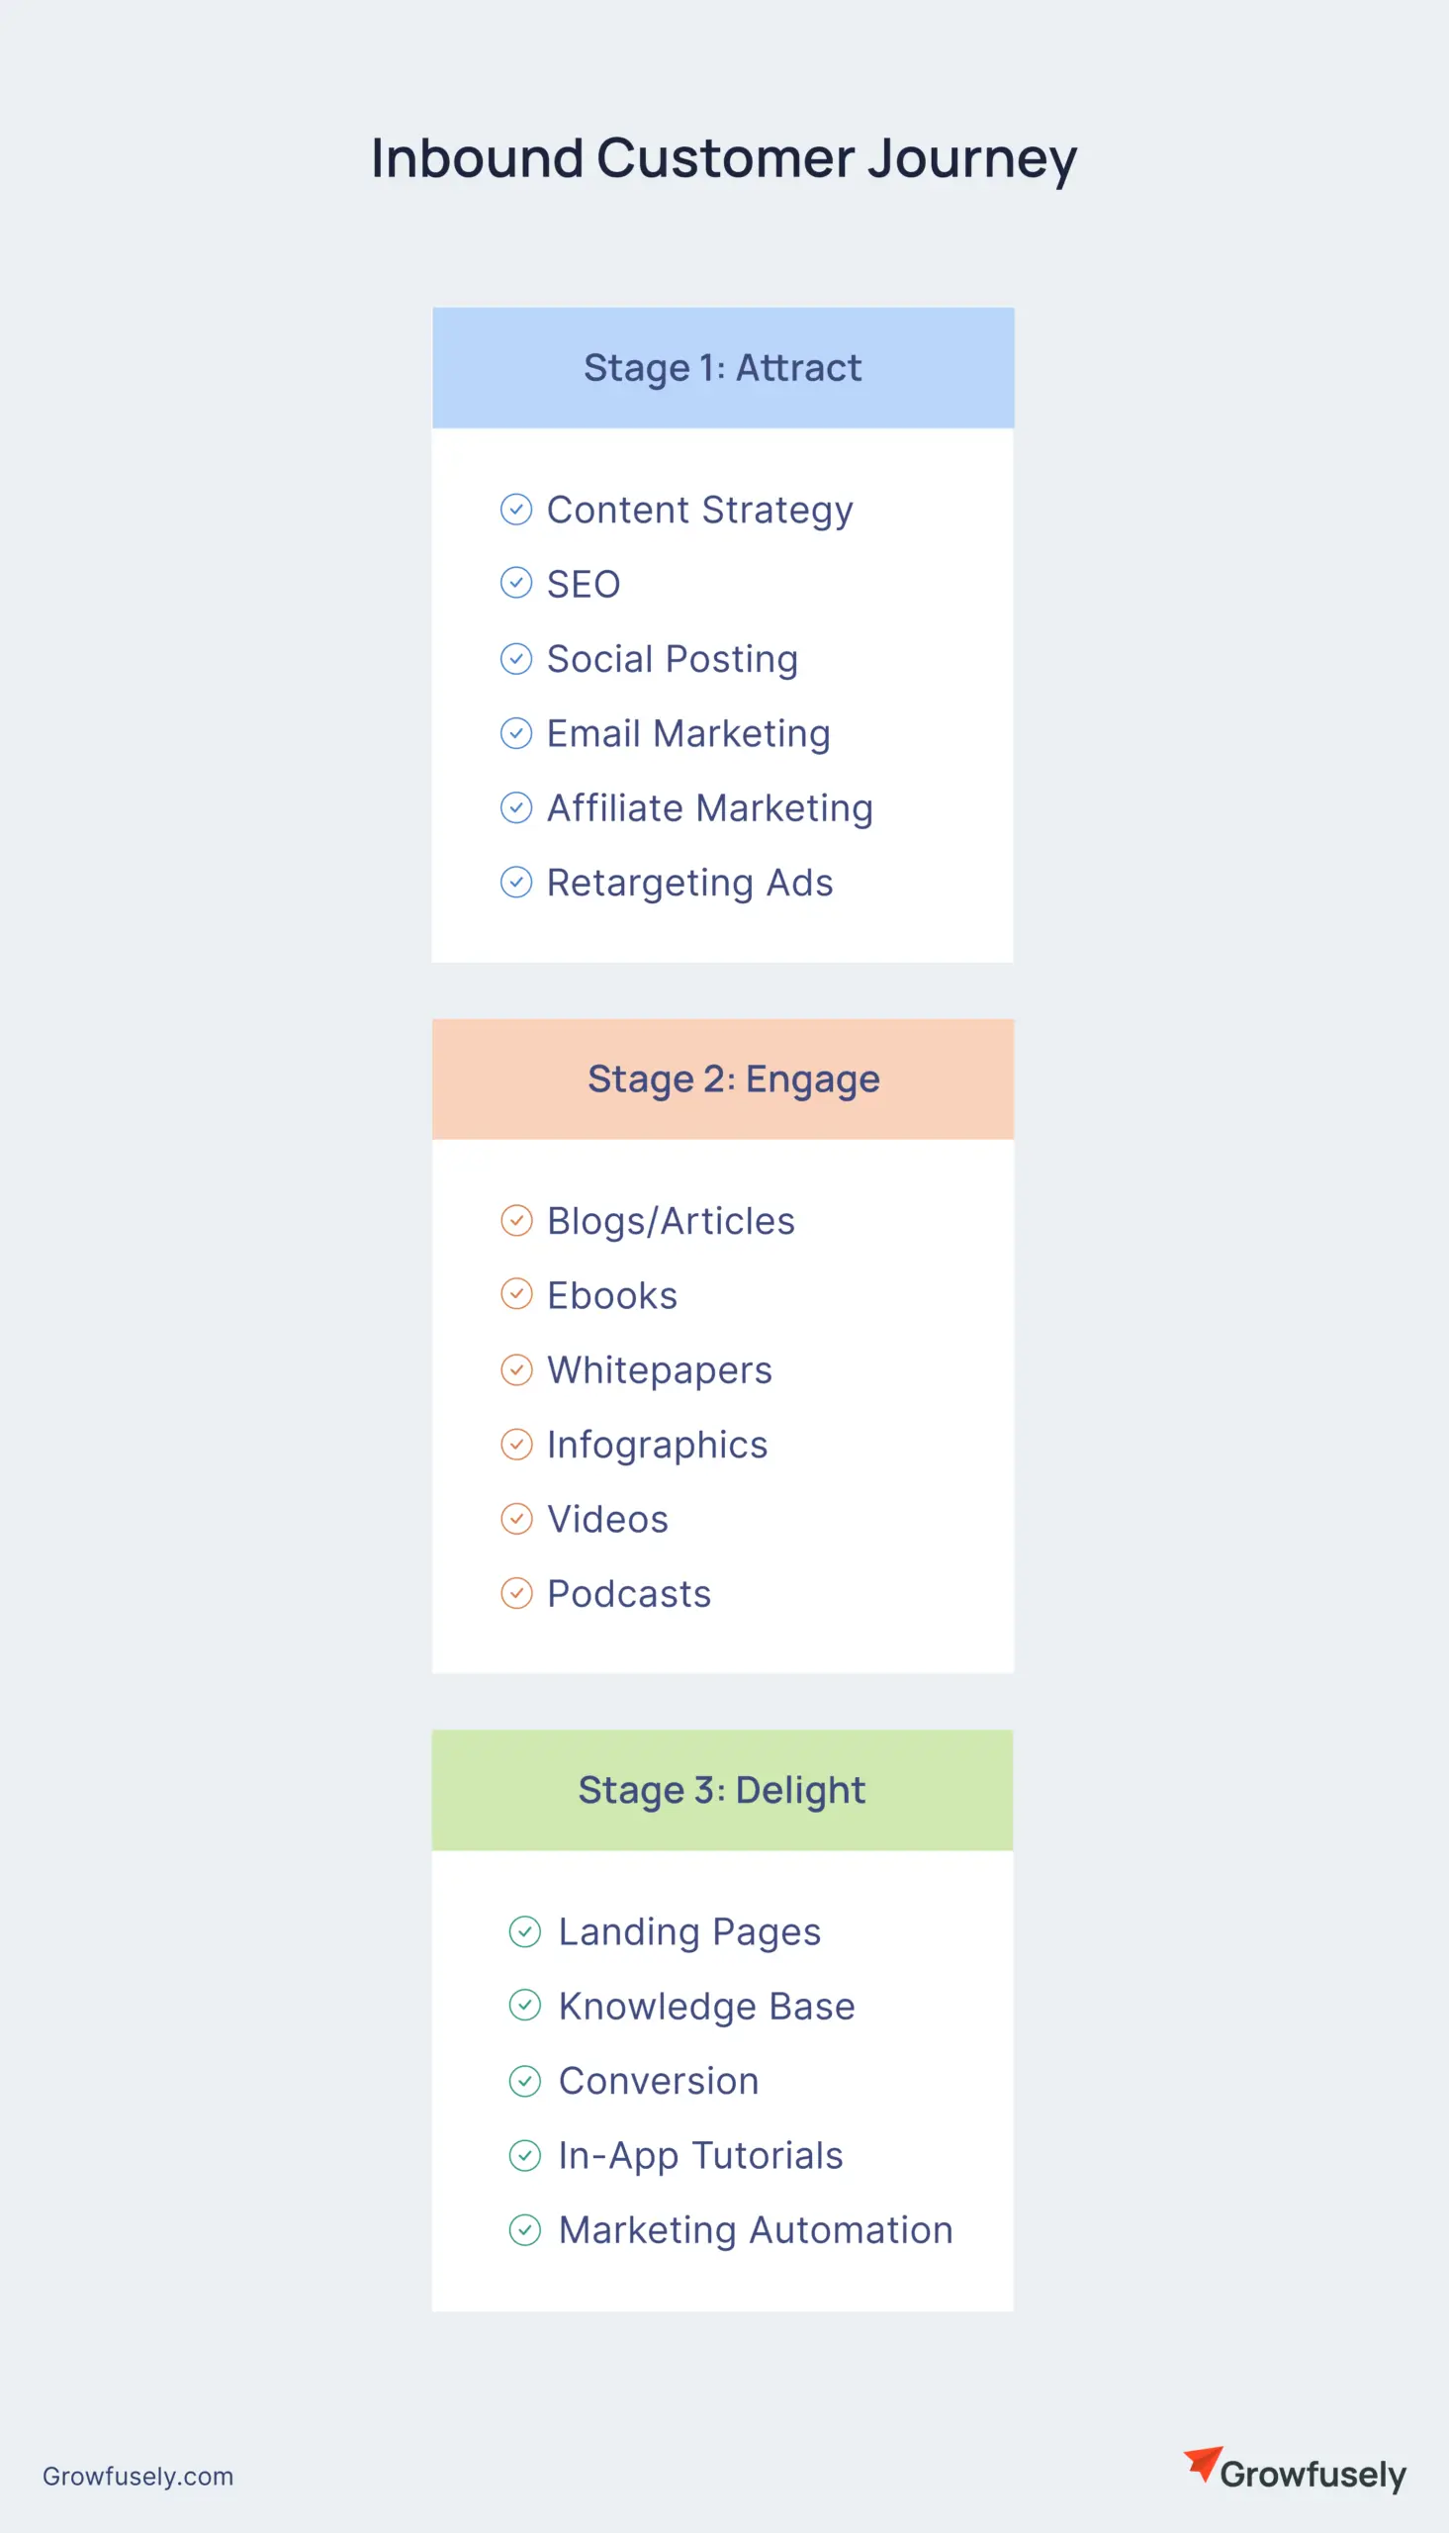Click the orange check icon beside Blogs/Articles
The image size is (1449, 2533).
[515, 1220]
